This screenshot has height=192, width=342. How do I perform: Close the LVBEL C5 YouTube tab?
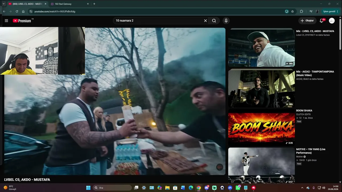45,4
